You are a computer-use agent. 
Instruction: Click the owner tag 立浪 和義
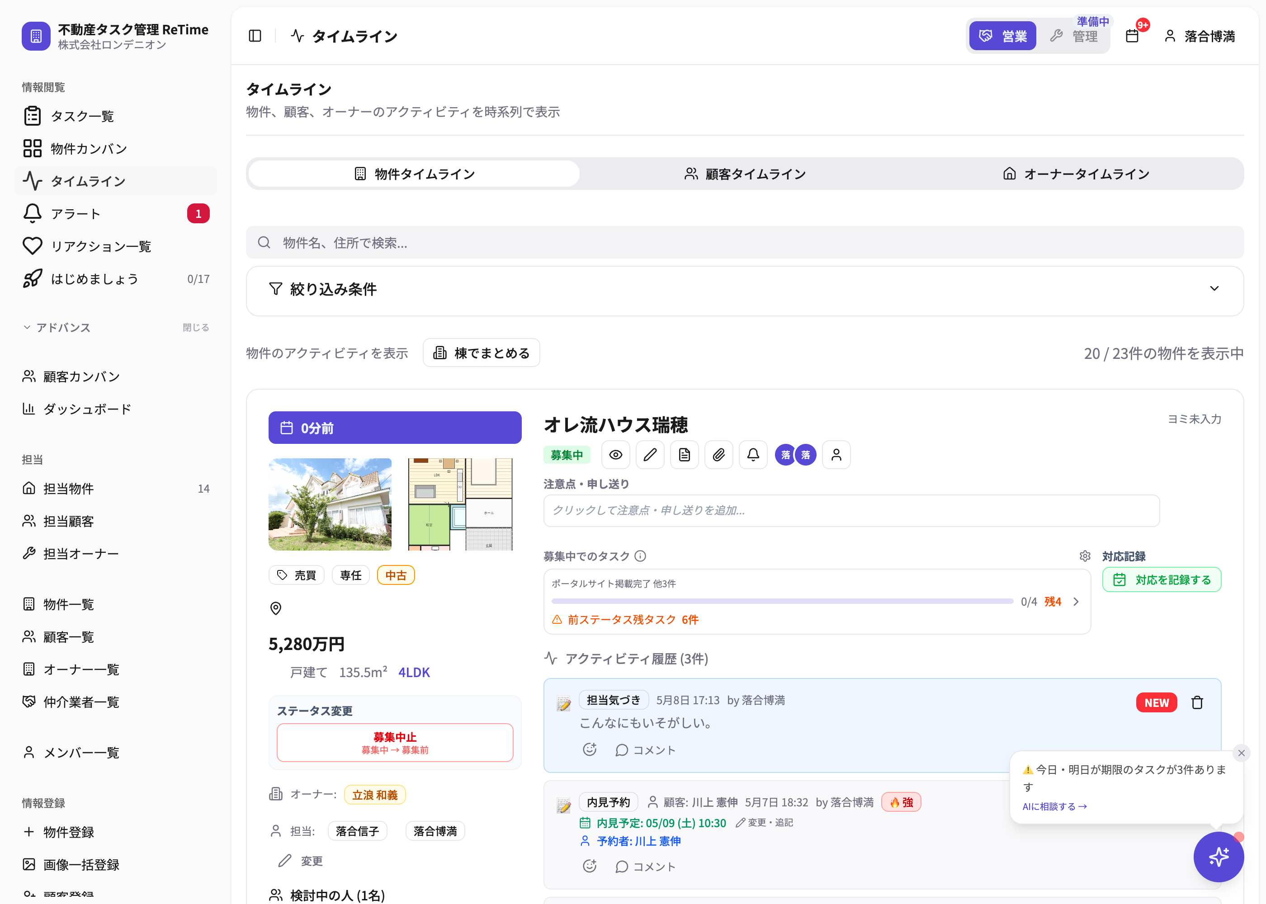click(375, 794)
